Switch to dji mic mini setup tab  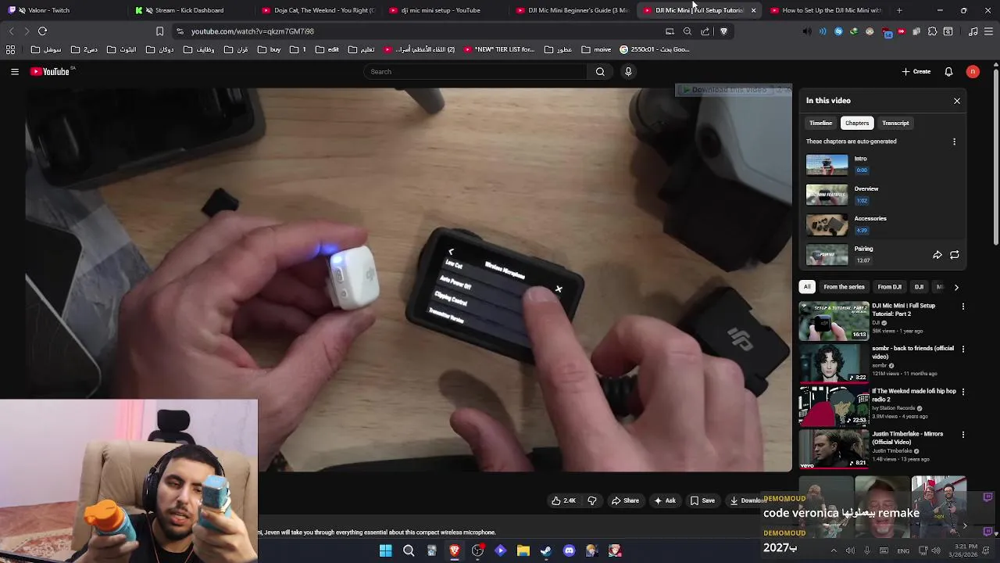(x=443, y=10)
